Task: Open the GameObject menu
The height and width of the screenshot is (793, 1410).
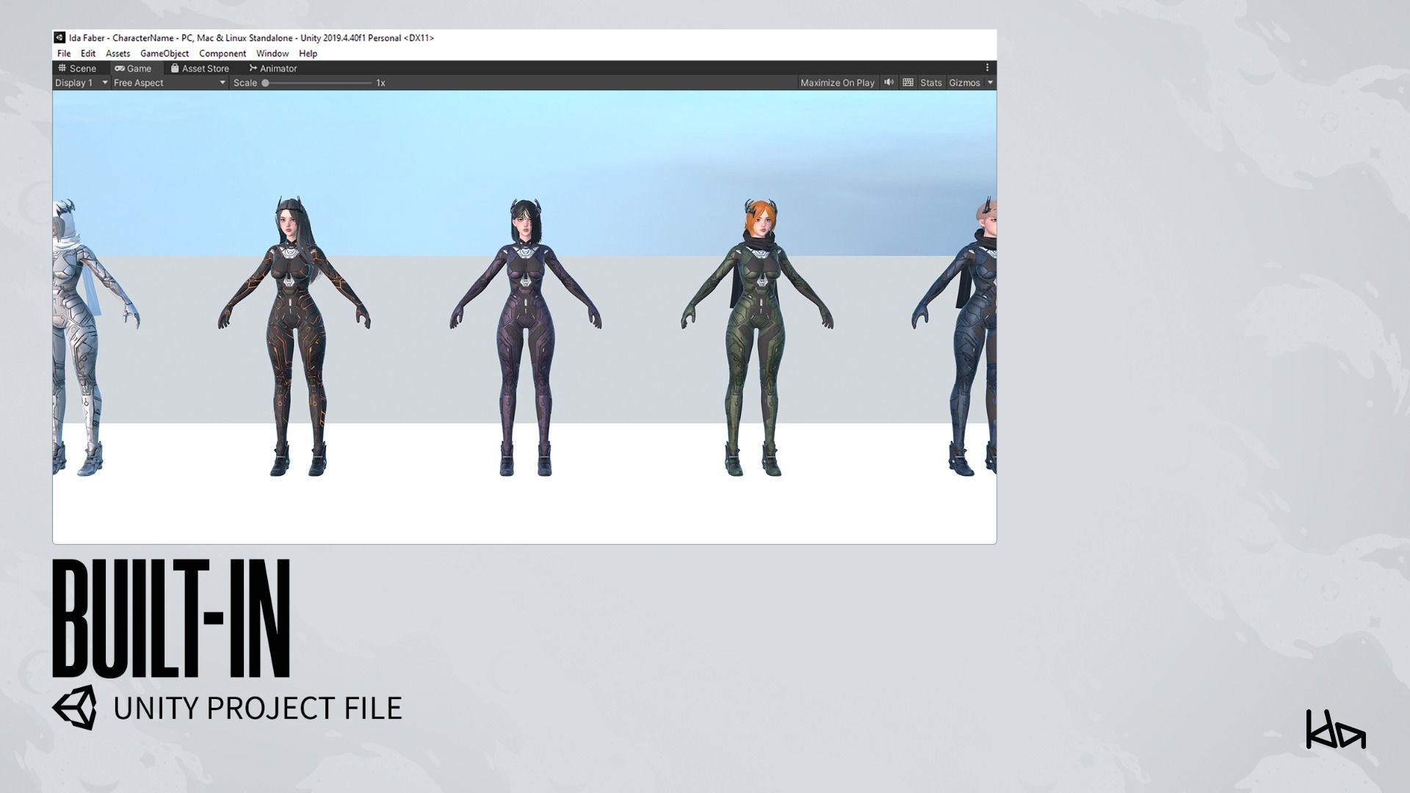Action: [x=164, y=54]
